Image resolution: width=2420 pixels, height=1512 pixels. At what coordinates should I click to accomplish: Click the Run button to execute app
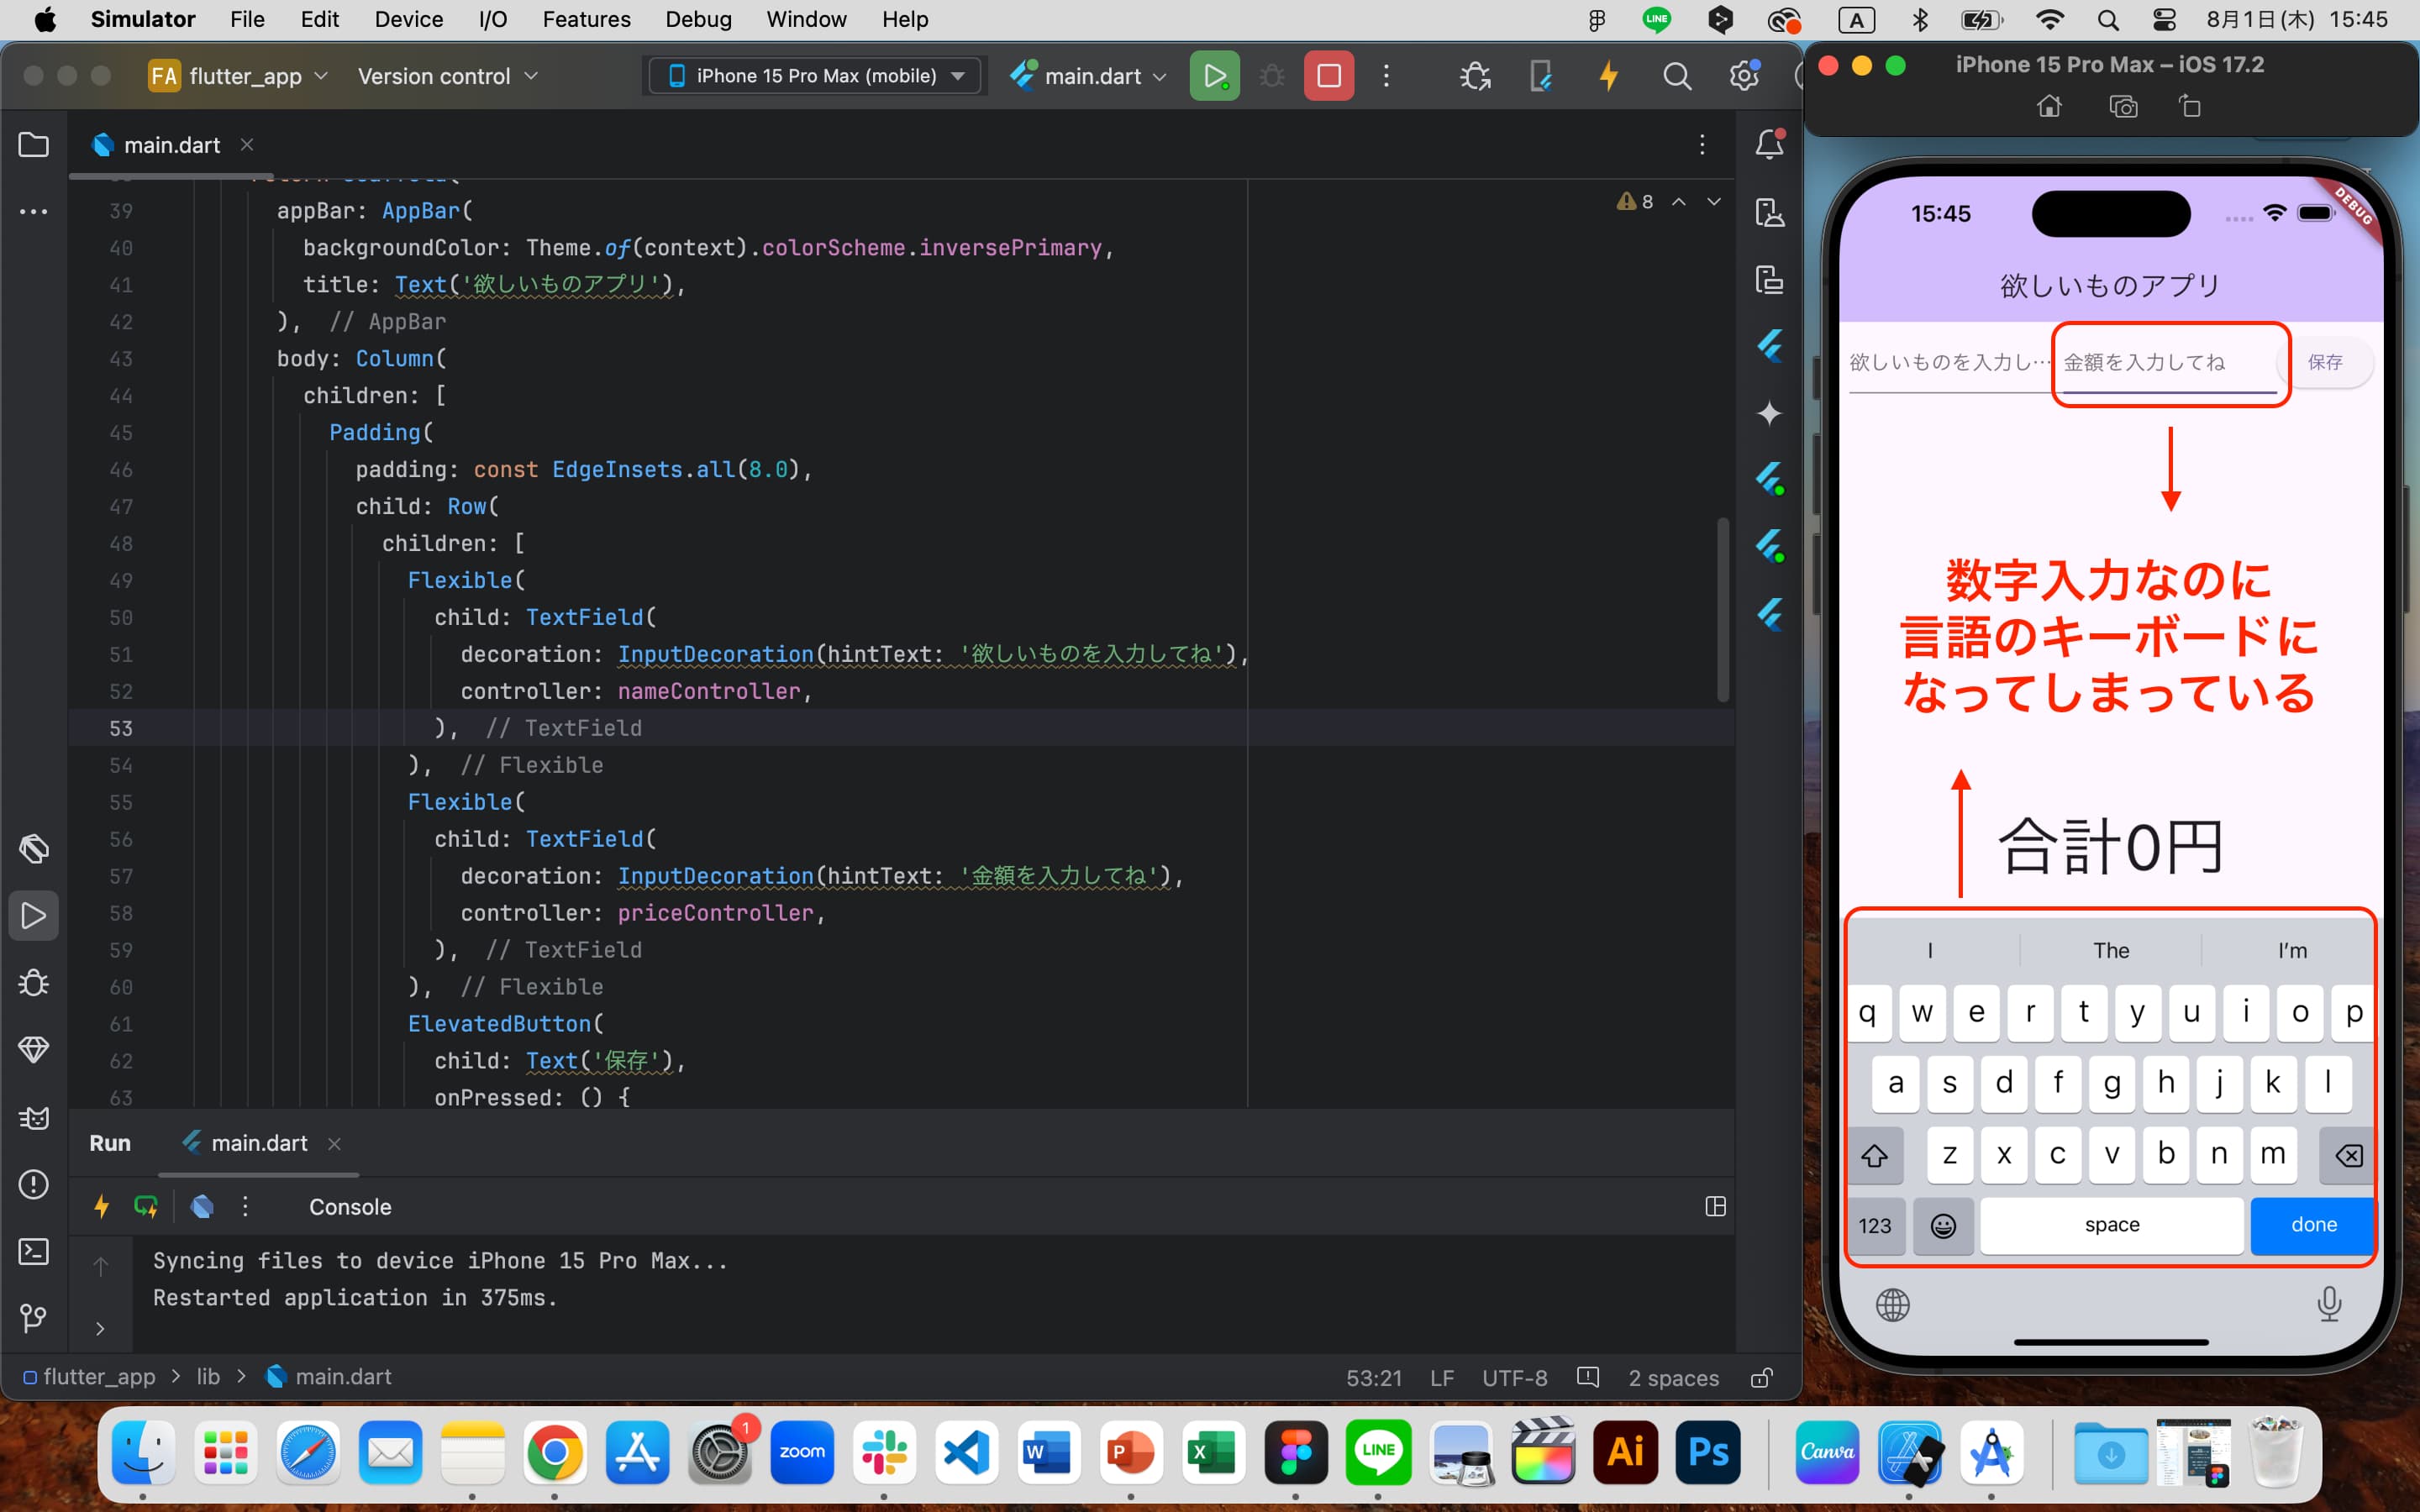(x=1213, y=75)
